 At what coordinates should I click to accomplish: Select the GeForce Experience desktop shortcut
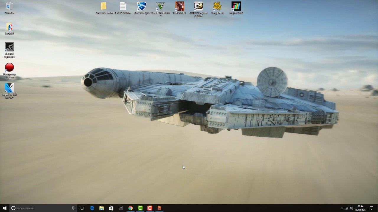tap(9, 50)
